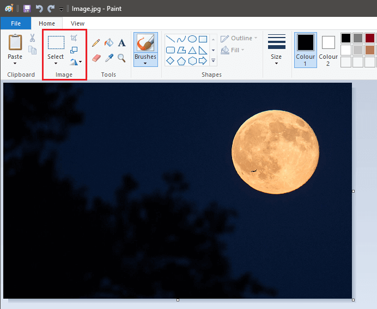
Task: Activate the Magnifier tool
Action: [x=121, y=57]
